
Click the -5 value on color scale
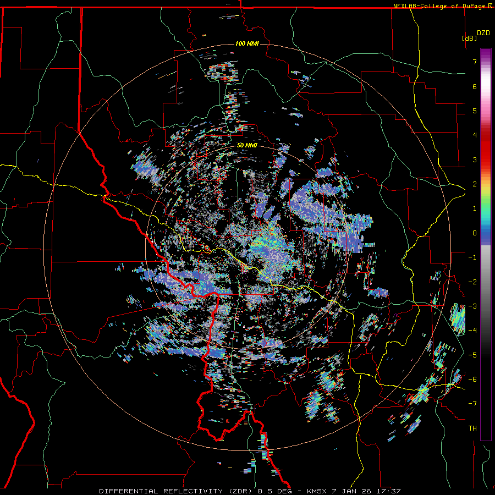[472, 355]
